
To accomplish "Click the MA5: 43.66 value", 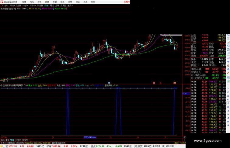I will [x=22, y=9].
